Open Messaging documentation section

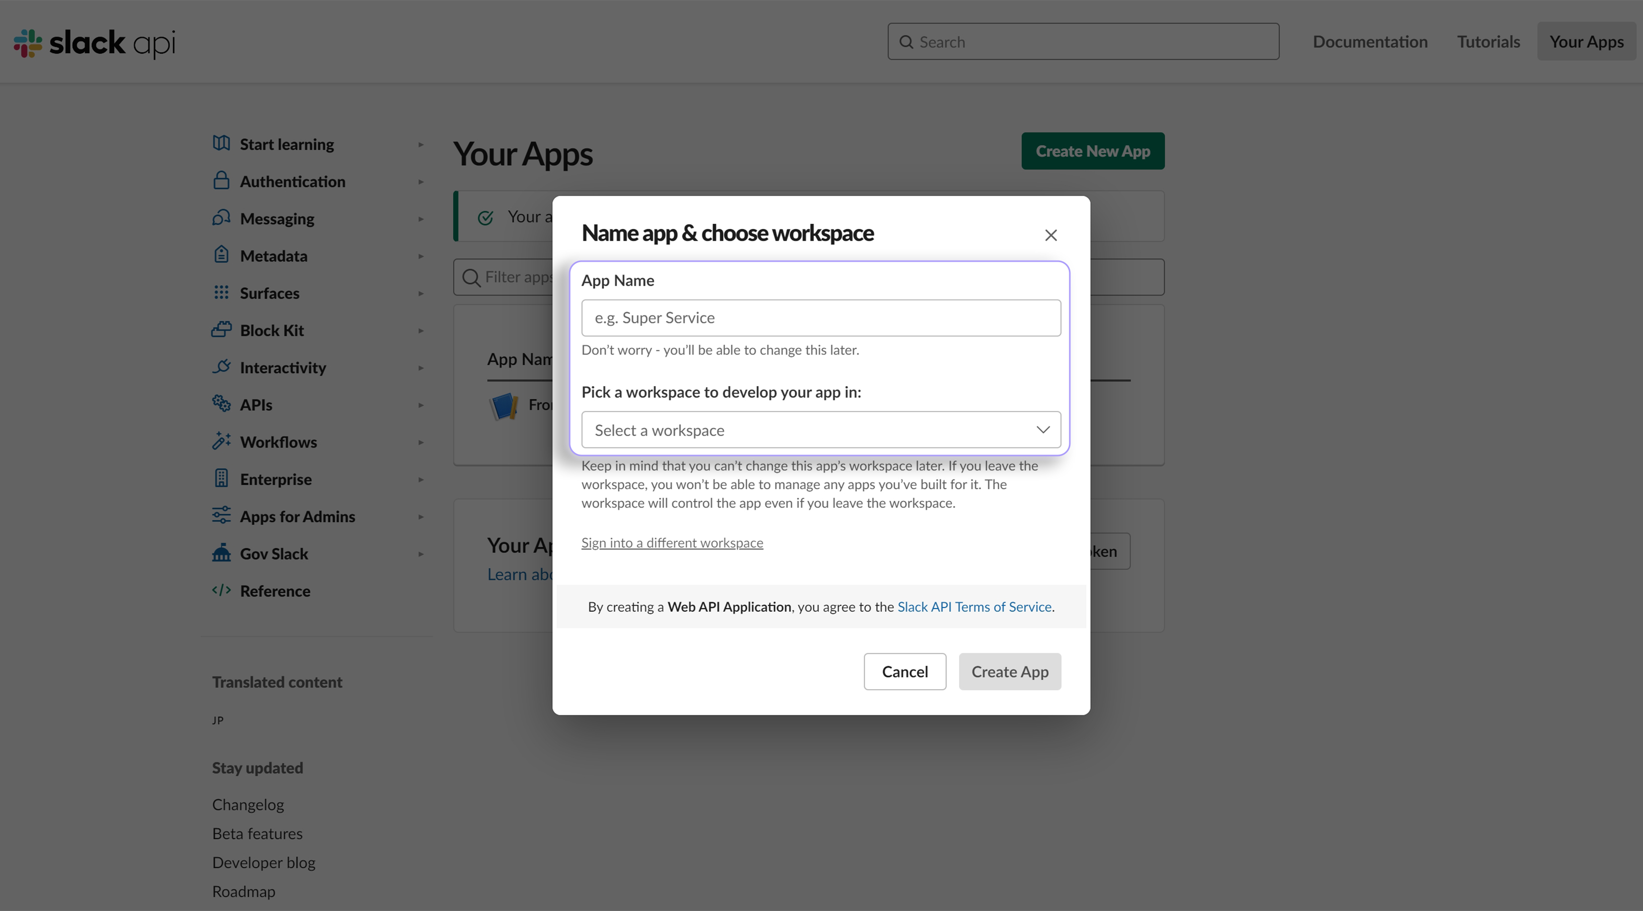pos(276,218)
